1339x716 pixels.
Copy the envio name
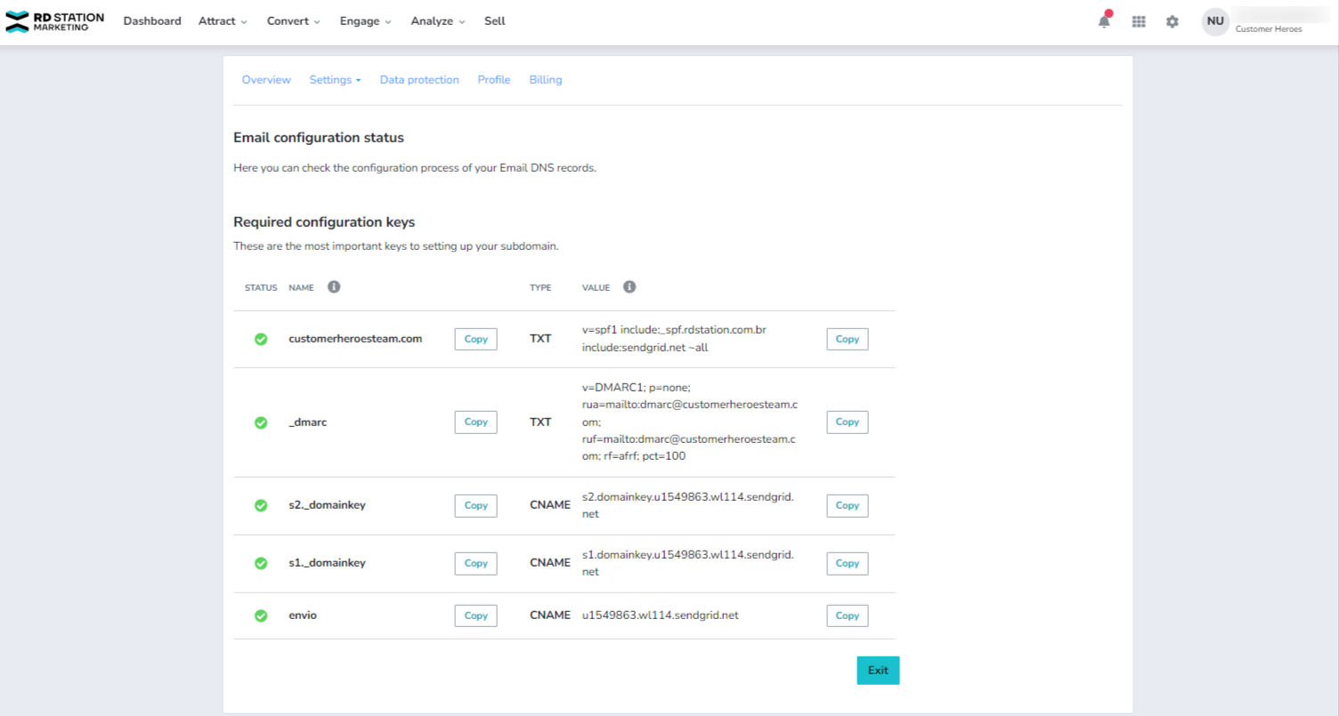coord(476,615)
